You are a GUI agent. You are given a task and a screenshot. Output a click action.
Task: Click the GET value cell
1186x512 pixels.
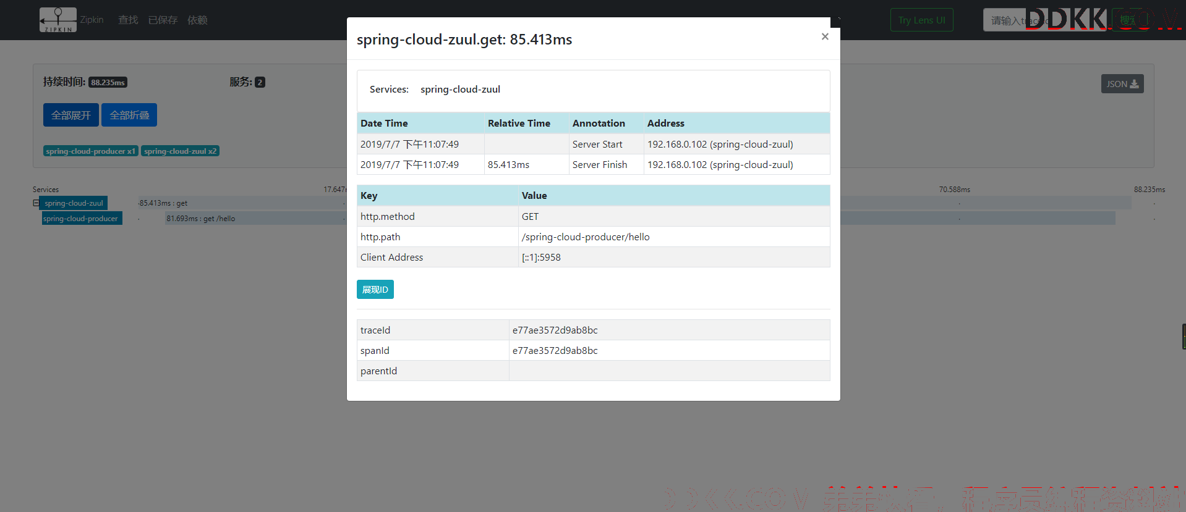pyautogui.click(x=674, y=216)
